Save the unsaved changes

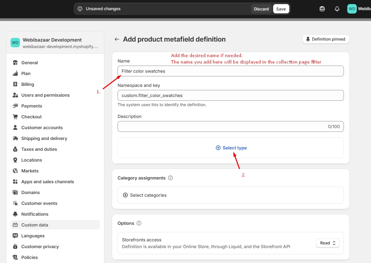click(281, 9)
